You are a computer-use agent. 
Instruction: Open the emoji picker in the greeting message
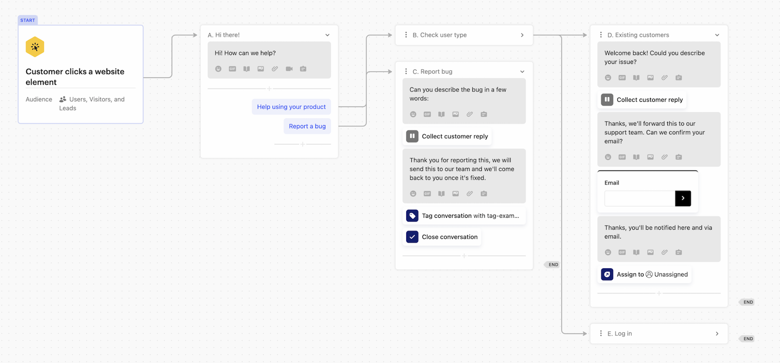click(x=218, y=69)
